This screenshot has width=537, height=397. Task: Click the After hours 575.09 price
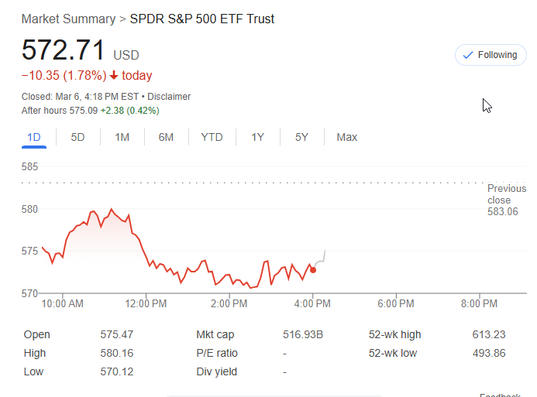tap(84, 111)
